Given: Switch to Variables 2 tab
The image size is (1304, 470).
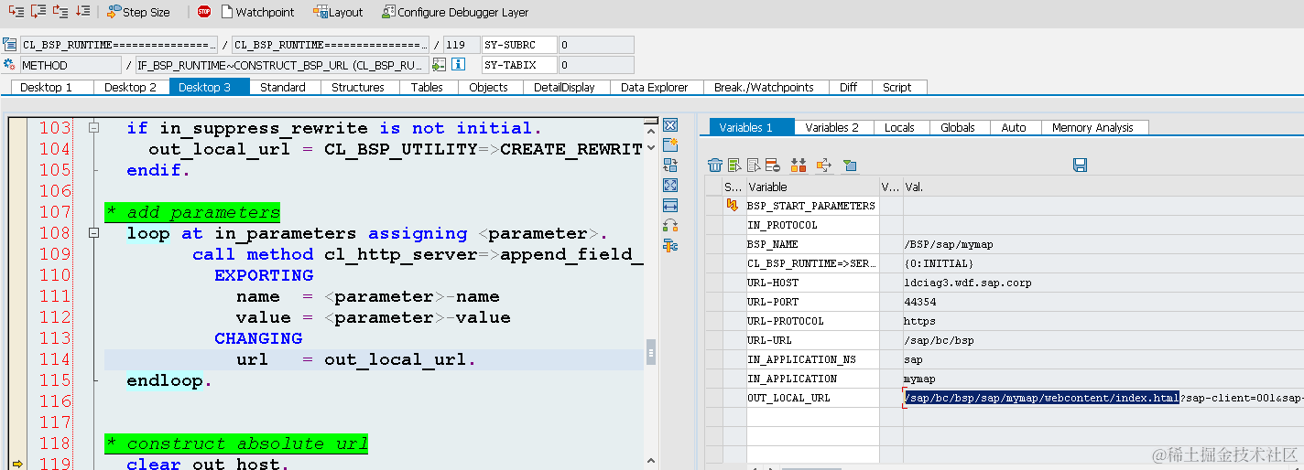Looking at the screenshot, I should (832, 127).
